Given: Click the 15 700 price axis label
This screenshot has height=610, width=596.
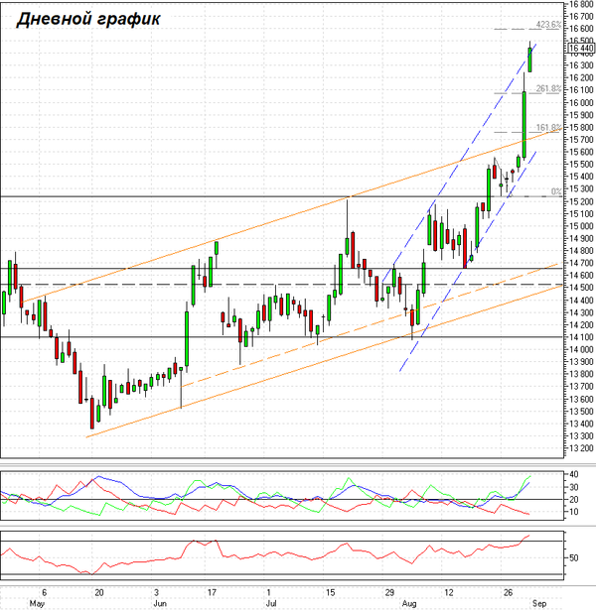Looking at the screenshot, I should pos(581,140).
